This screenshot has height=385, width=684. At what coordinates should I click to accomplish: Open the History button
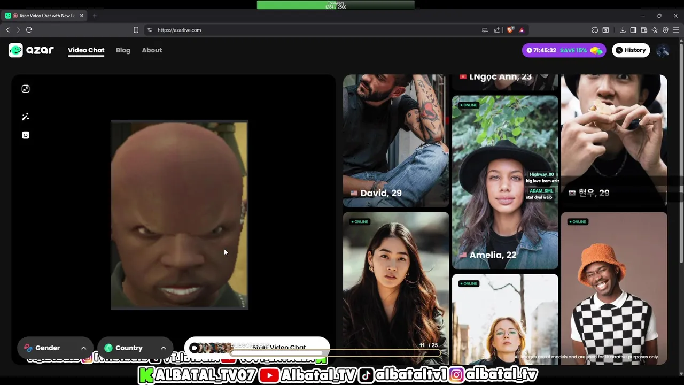pos(631,50)
